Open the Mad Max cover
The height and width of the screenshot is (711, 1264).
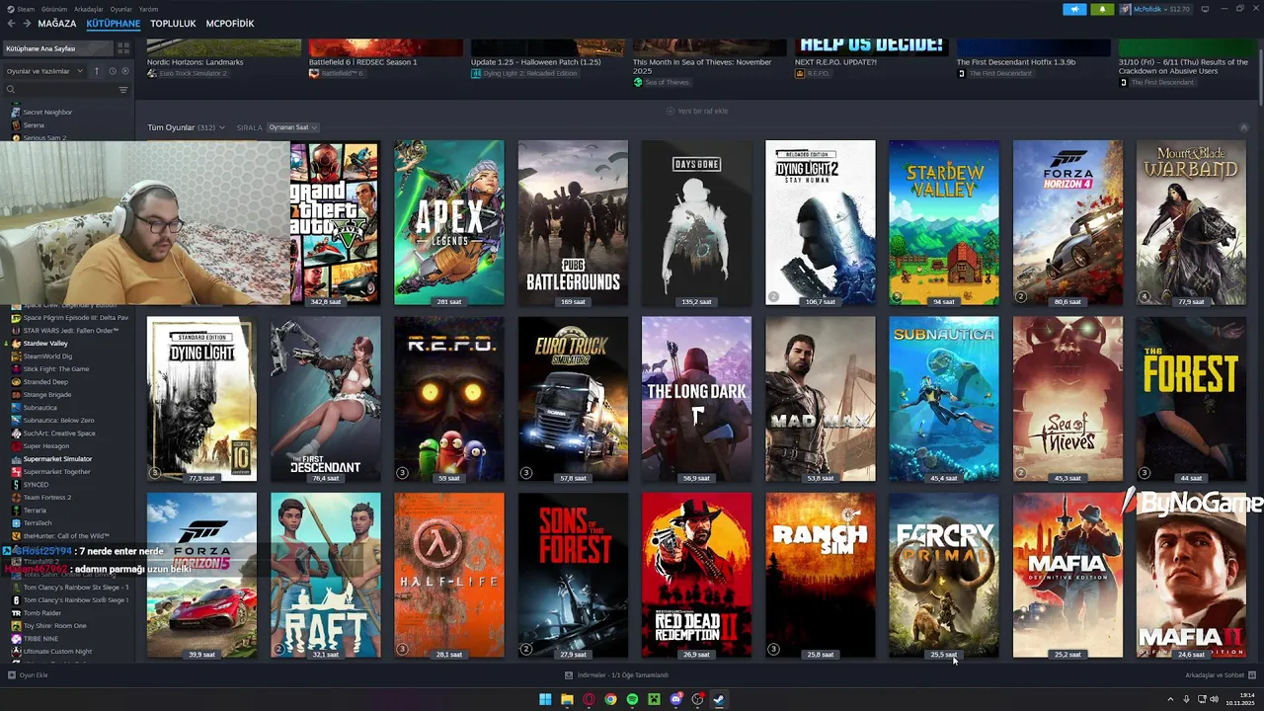click(821, 399)
